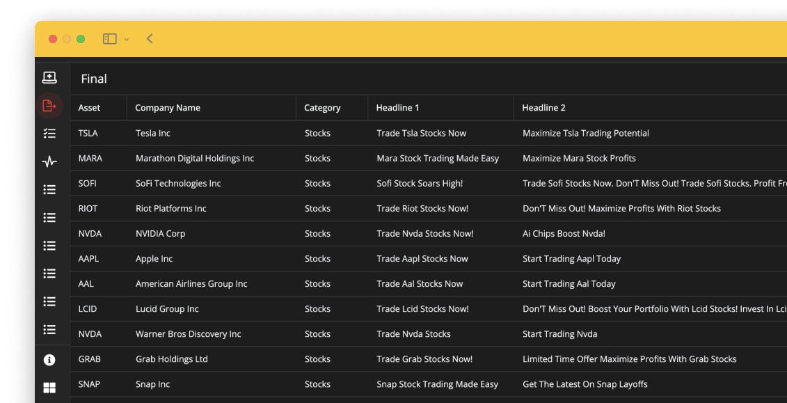Select the RIOT asset cell
This screenshot has height=403, width=787.
click(88, 209)
